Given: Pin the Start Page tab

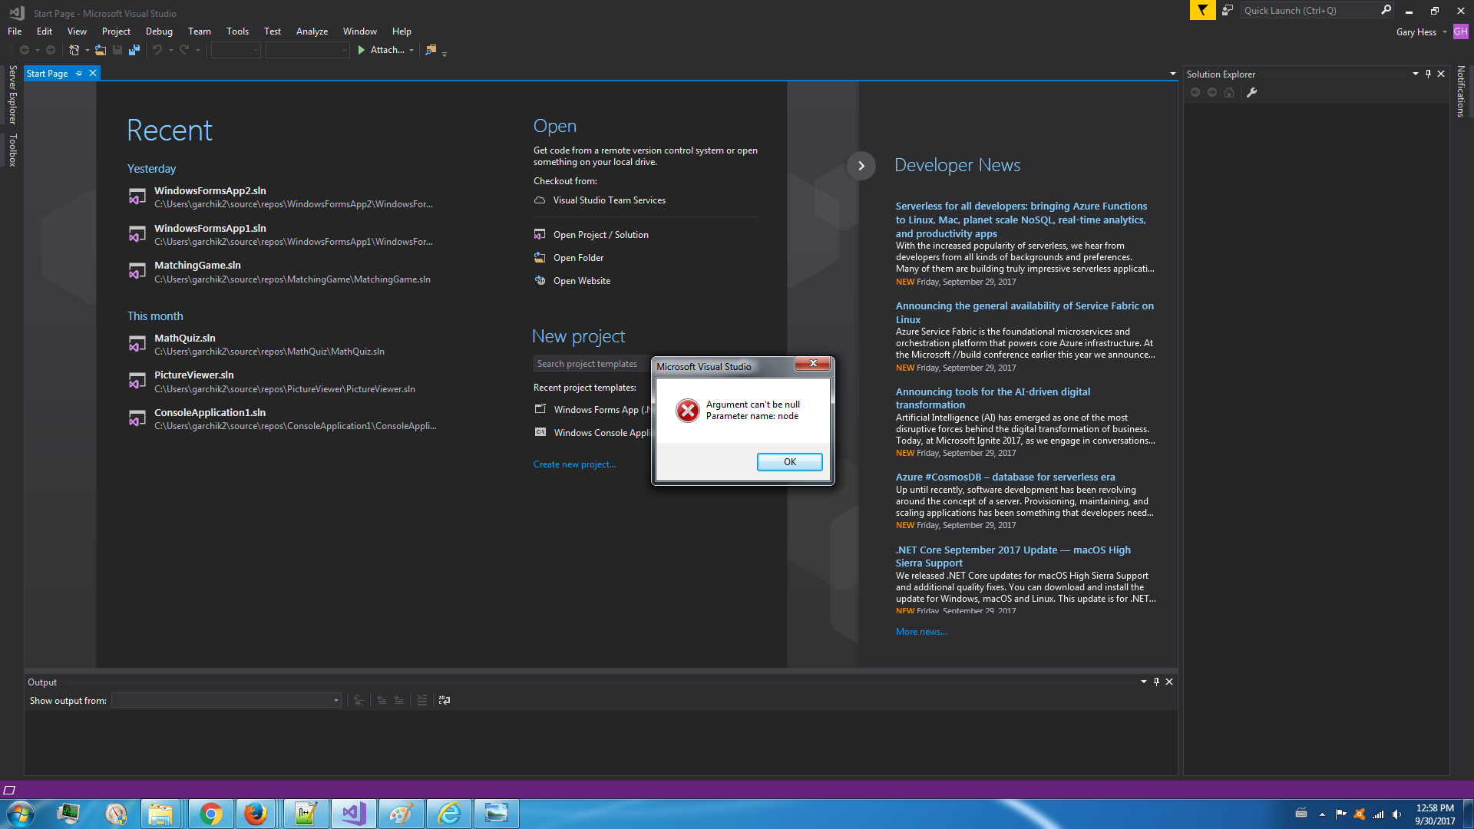Looking at the screenshot, I should [79, 73].
